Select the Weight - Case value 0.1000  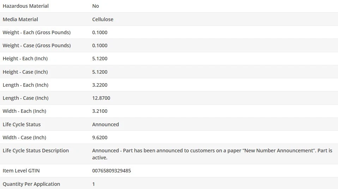pos(99,45)
